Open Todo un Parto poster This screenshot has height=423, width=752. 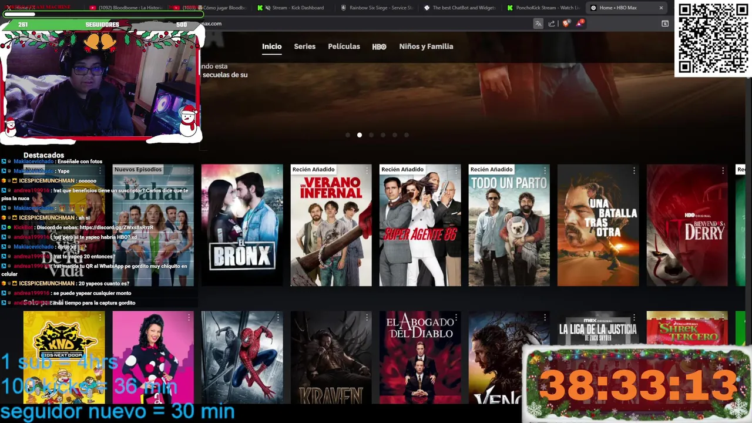pyautogui.click(x=509, y=225)
